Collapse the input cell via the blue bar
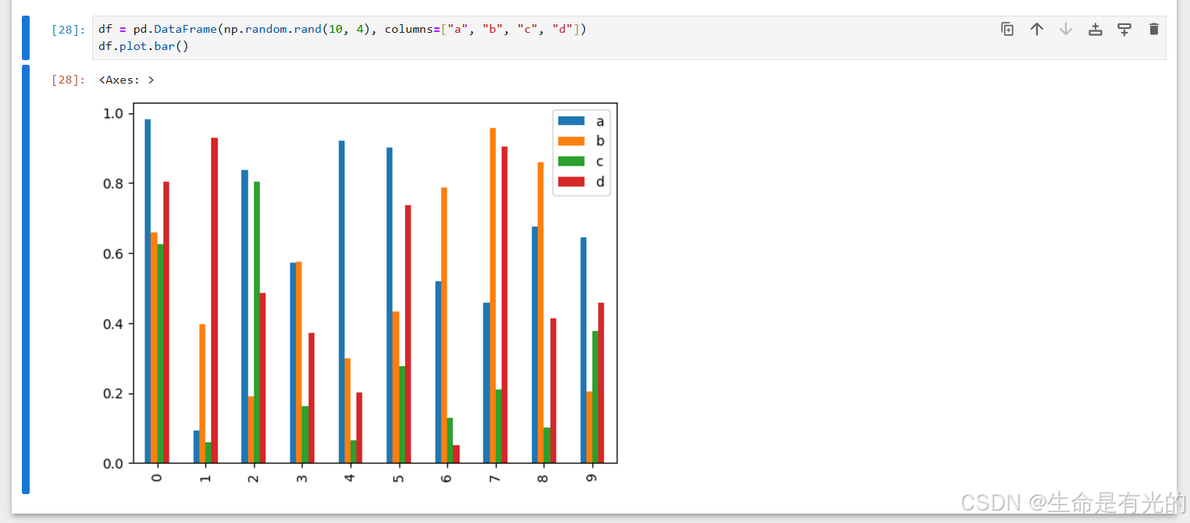 26,37
